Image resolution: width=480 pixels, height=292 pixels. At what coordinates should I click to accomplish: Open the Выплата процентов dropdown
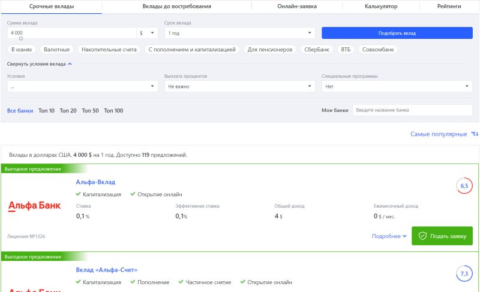pos(239,86)
